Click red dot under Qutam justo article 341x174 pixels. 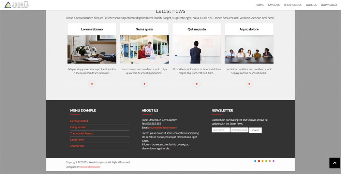[x=197, y=84]
